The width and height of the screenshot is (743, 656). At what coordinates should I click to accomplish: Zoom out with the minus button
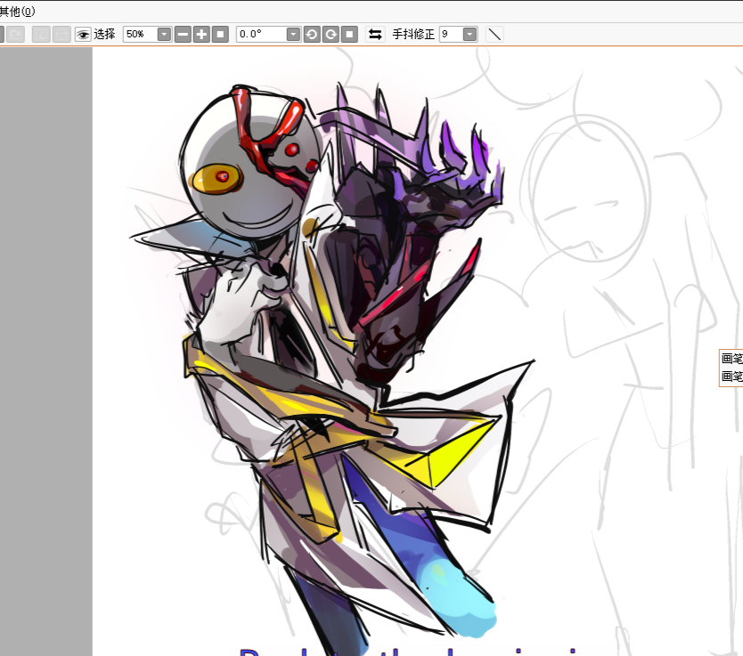point(183,34)
